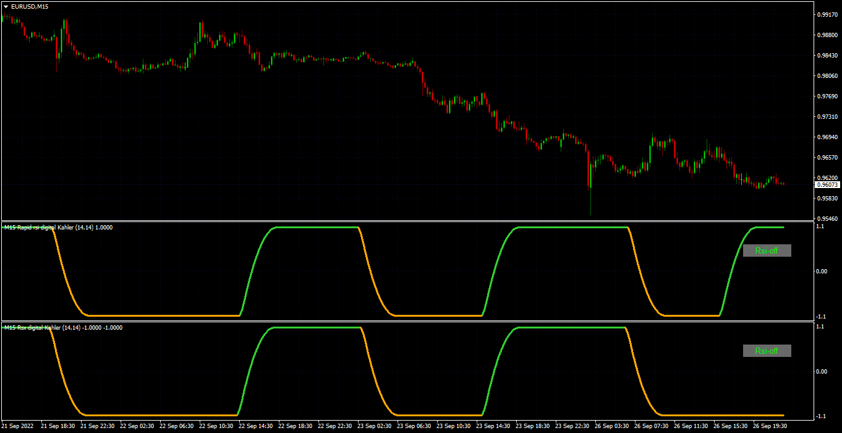This screenshot has height=433, width=842.
Task: Click the -1.1 level in Rsx panel scale
Action: [x=822, y=415]
